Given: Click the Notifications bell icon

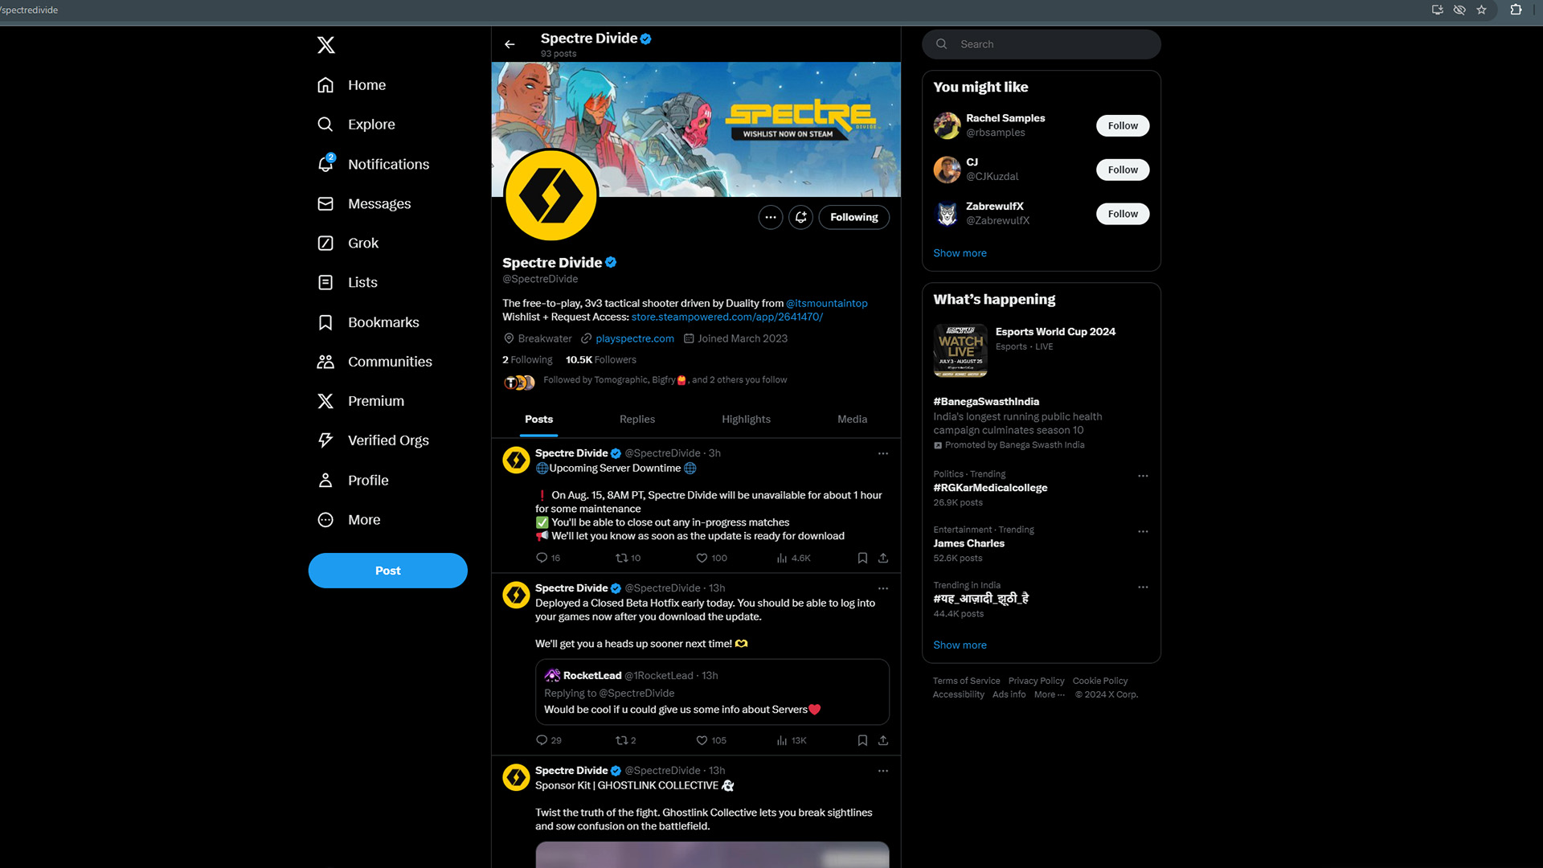Looking at the screenshot, I should tap(325, 164).
